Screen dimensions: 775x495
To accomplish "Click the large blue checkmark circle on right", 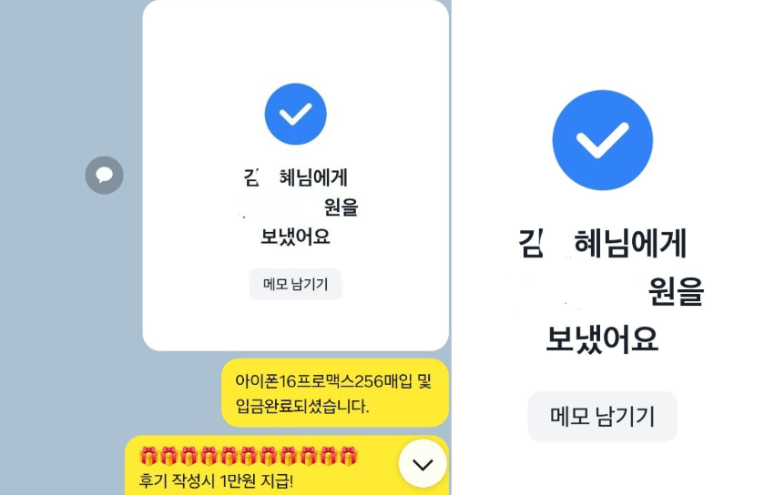I will click(603, 140).
